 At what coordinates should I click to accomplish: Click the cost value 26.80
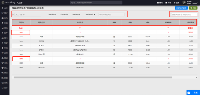(148, 46)
